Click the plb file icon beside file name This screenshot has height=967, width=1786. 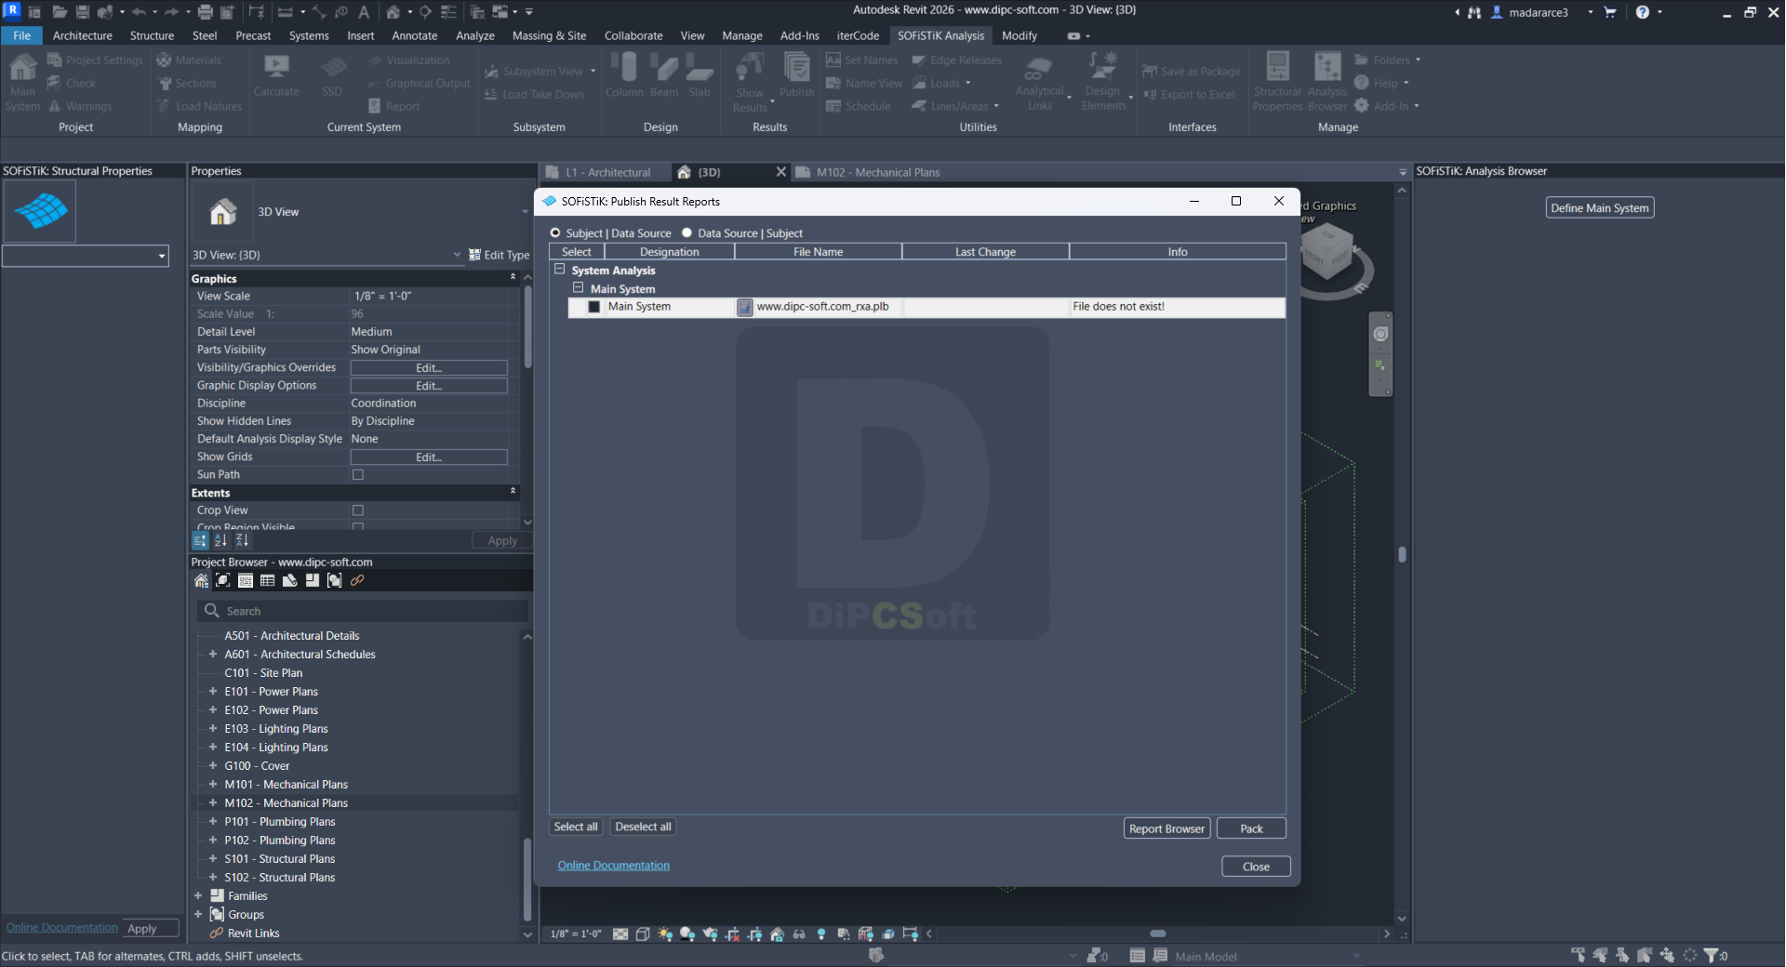pos(745,307)
